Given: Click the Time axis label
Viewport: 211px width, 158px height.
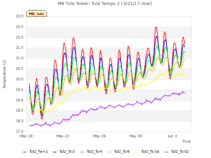Looking at the screenshot, I should (187, 141).
